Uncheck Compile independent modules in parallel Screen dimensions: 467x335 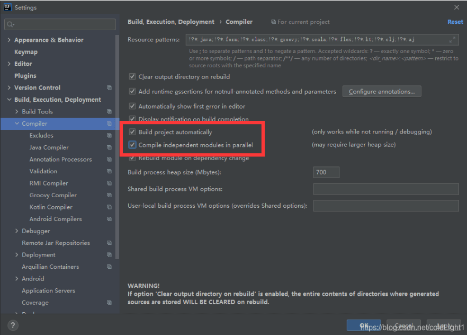pos(132,145)
